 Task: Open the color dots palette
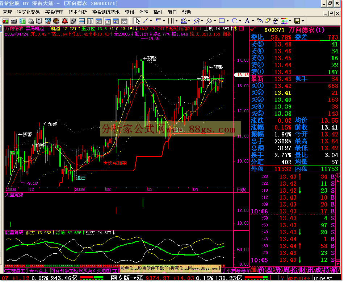(x=284, y=21)
